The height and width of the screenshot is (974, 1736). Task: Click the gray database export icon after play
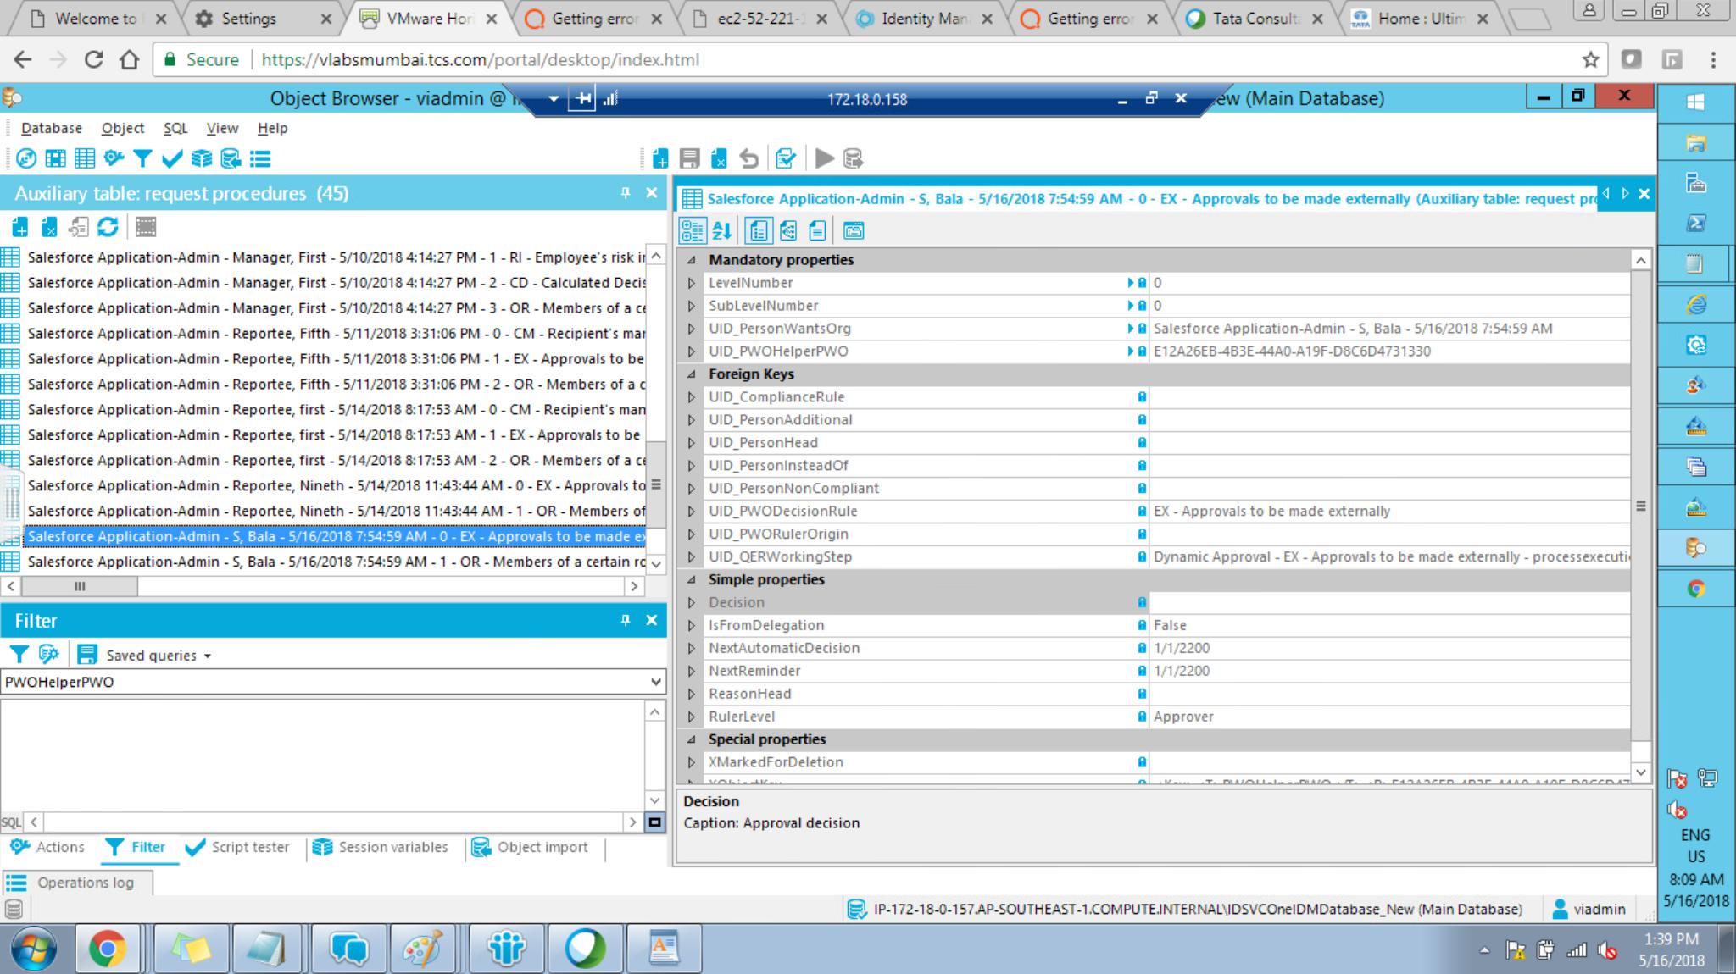[x=853, y=158]
